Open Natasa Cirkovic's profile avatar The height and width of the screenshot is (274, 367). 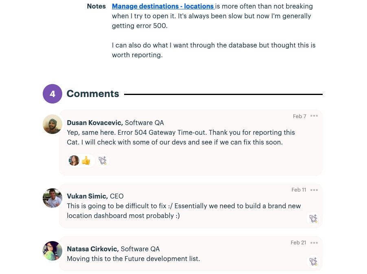(52, 250)
